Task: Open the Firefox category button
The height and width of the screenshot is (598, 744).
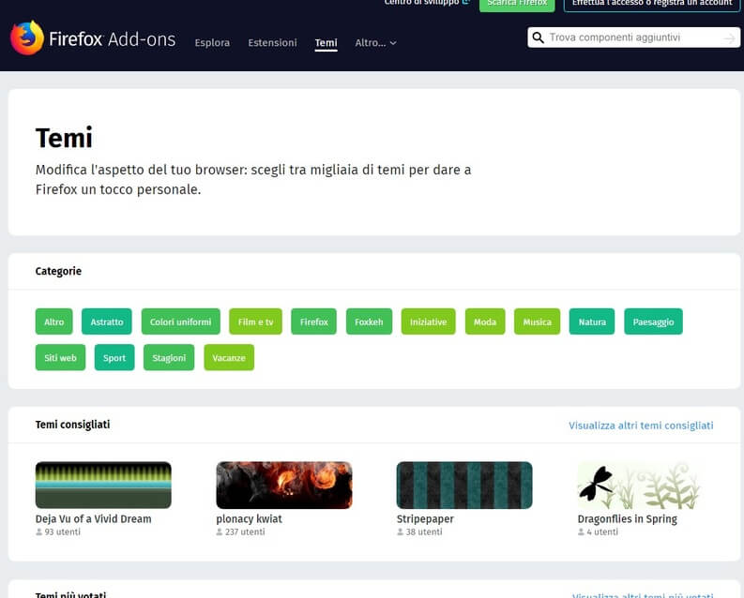Action: click(313, 321)
